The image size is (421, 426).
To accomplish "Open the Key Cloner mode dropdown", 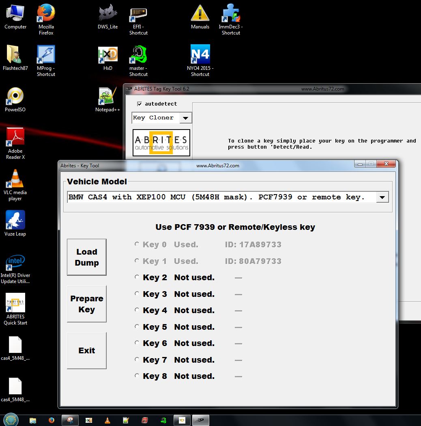I will pyautogui.click(x=185, y=118).
